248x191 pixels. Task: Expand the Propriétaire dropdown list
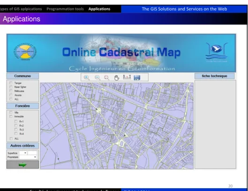(x=28, y=157)
